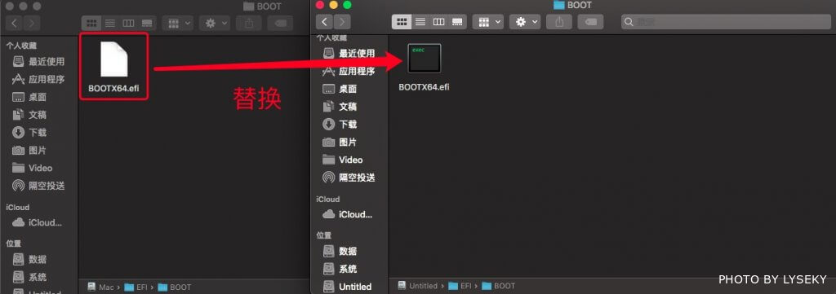The height and width of the screenshot is (294, 836).
Task: Zoom the right Finder window with green button
Action: 347,5
